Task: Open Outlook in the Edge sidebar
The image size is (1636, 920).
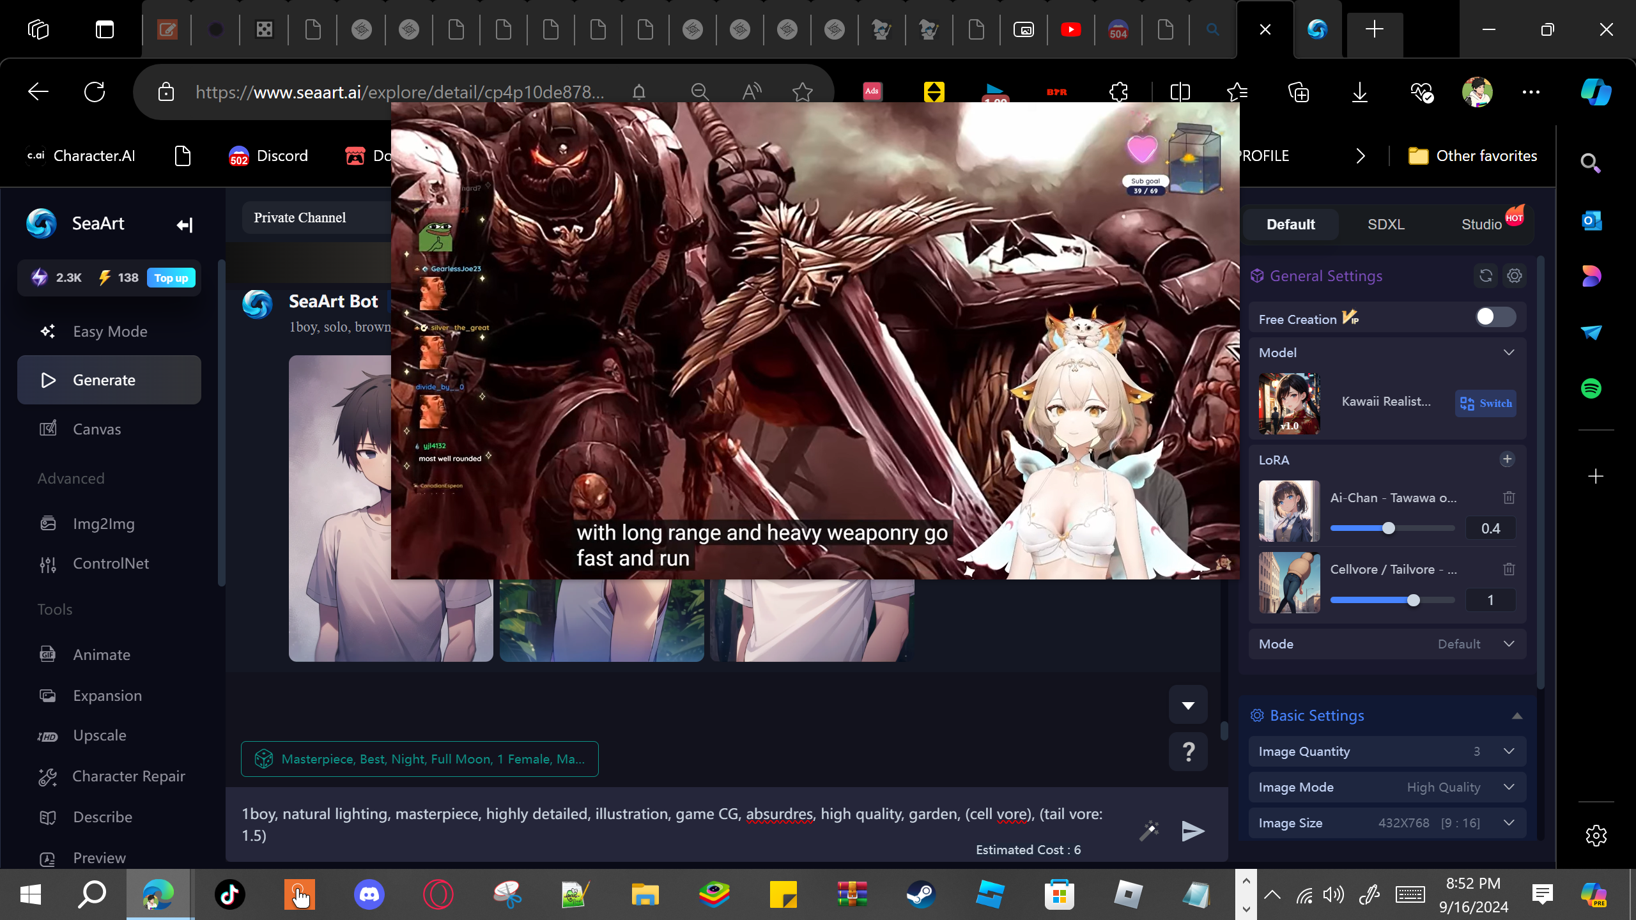Action: [x=1591, y=221]
